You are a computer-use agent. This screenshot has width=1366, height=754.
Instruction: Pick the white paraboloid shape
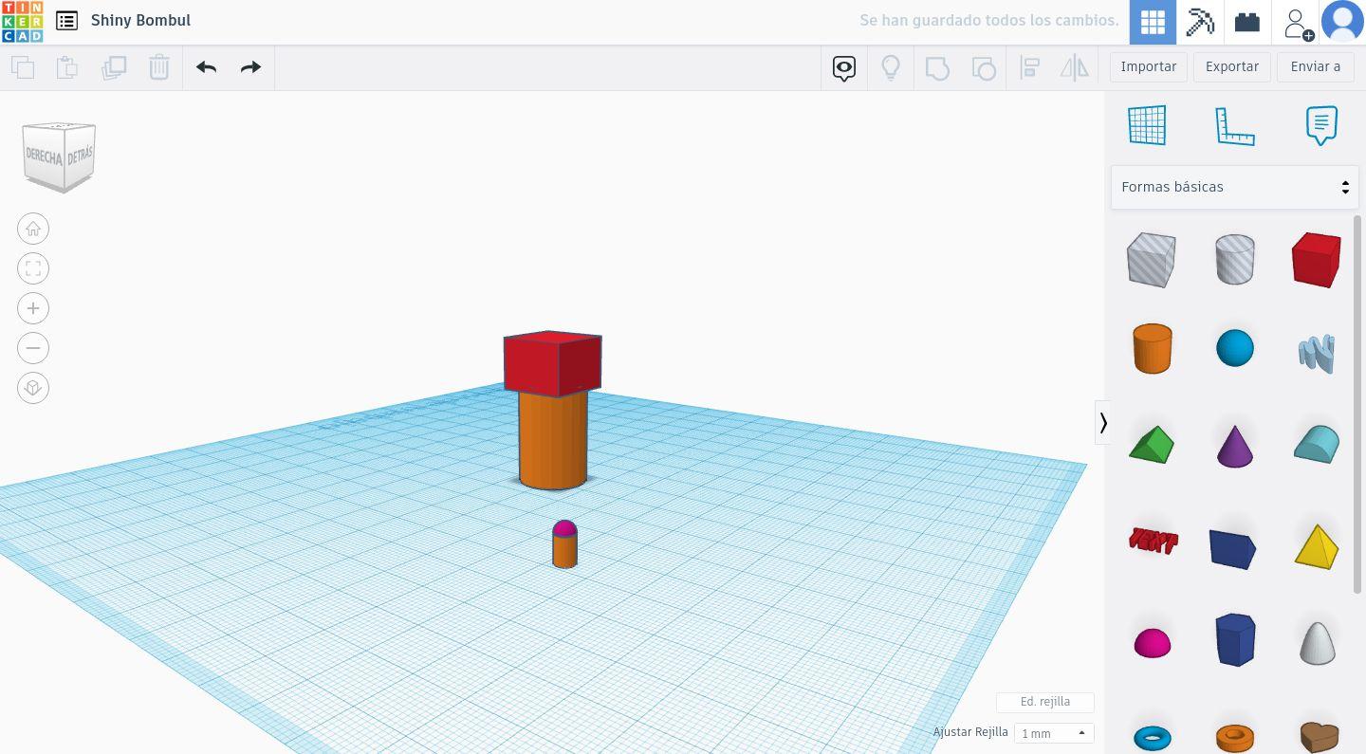pyautogui.click(x=1317, y=642)
